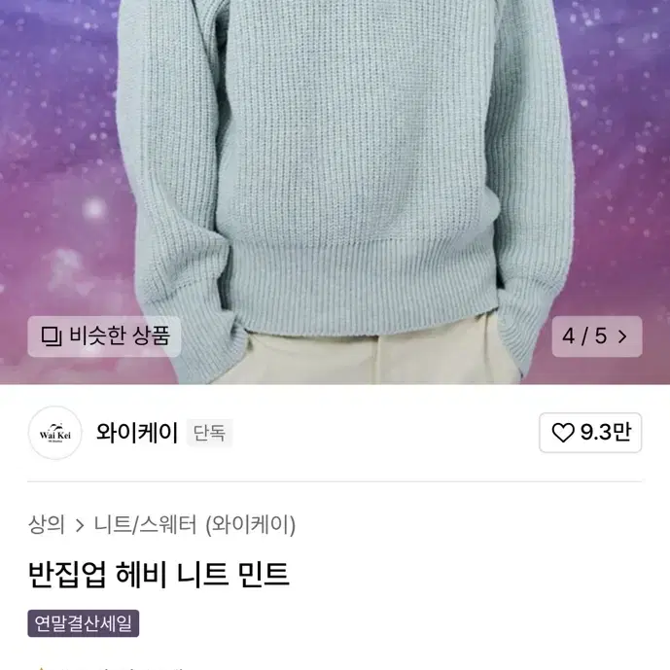Go to 상의 category breadcrumb
670x670 pixels.
tap(46, 525)
